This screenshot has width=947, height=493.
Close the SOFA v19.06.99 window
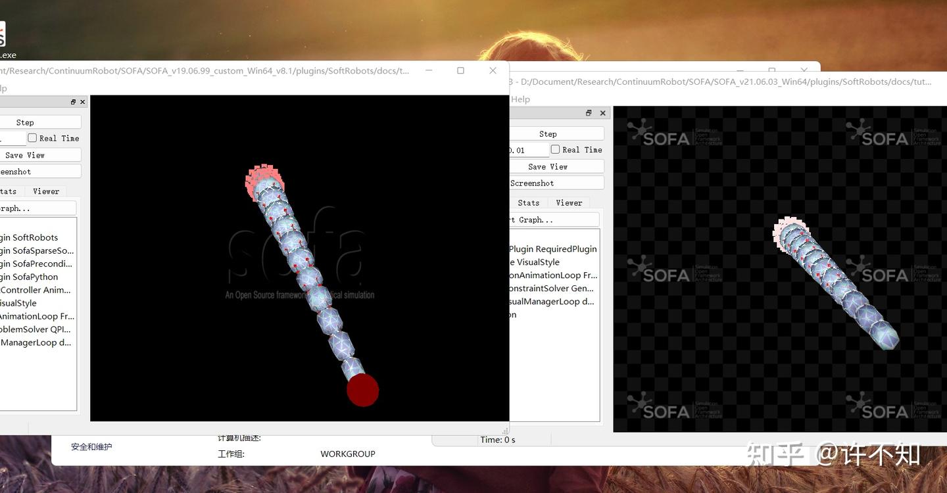[493, 70]
